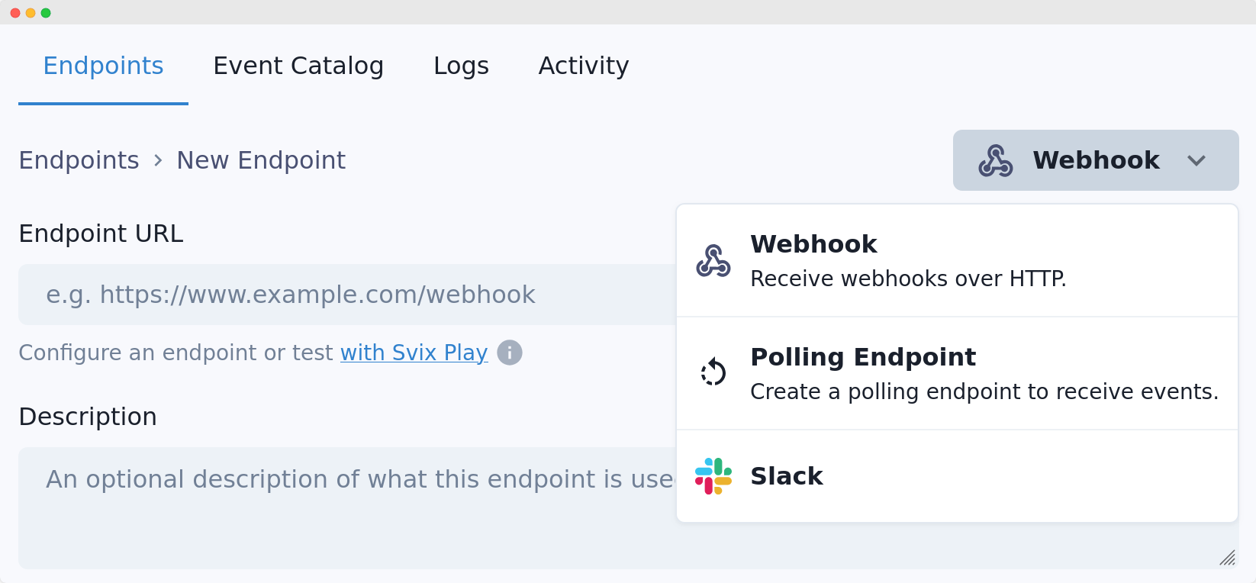Navigate back via the Endpoints breadcrumb
Image resolution: width=1256 pixels, height=583 pixels.
point(79,160)
